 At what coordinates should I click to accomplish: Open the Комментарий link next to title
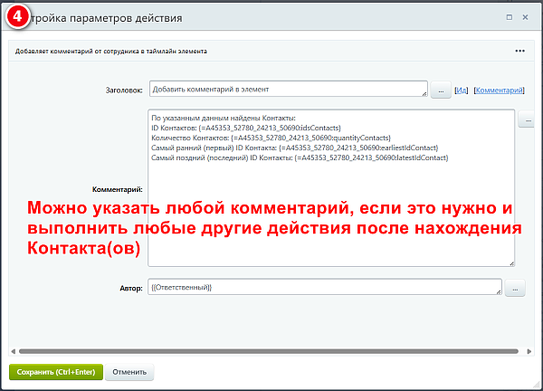[x=499, y=91]
